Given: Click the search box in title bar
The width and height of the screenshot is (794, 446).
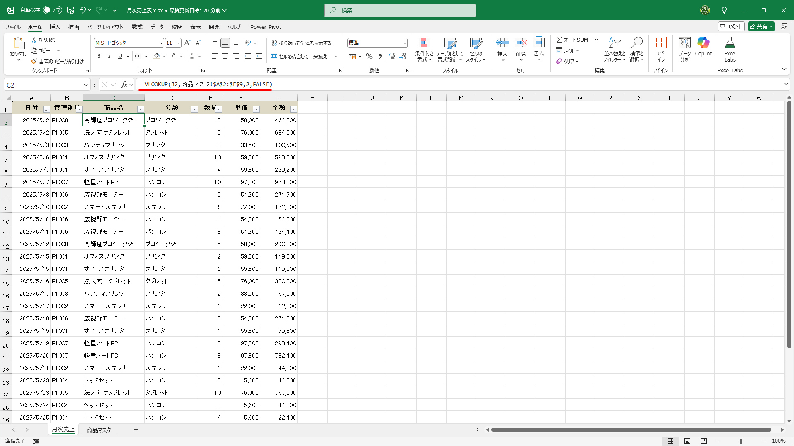Looking at the screenshot, I should (400, 10).
